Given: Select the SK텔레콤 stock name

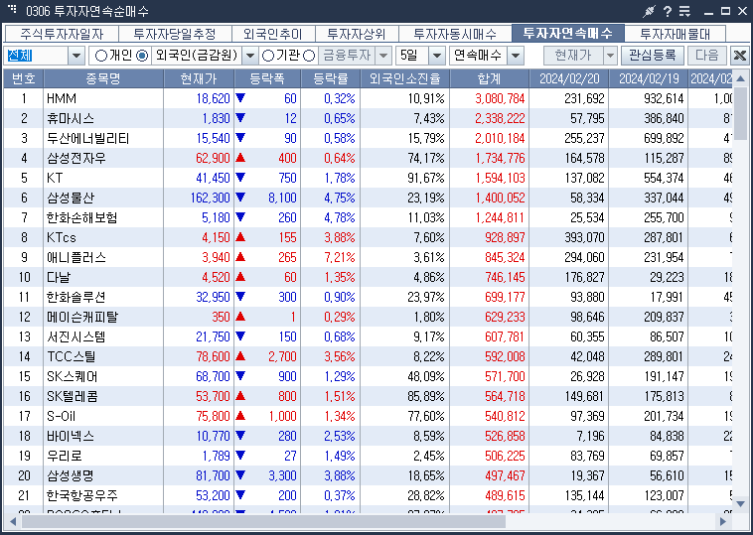Looking at the screenshot, I should click(x=73, y=396).
